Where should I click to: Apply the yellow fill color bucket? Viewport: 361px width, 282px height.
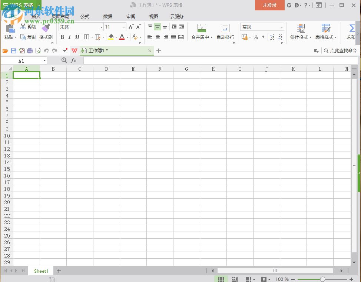click(x=111, y=37)
